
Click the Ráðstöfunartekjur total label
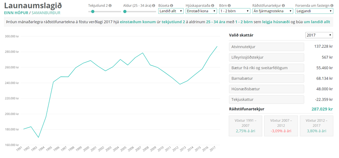(x=246, y=109)
